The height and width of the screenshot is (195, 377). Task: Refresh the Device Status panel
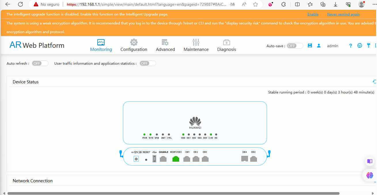tap(374, 82)
